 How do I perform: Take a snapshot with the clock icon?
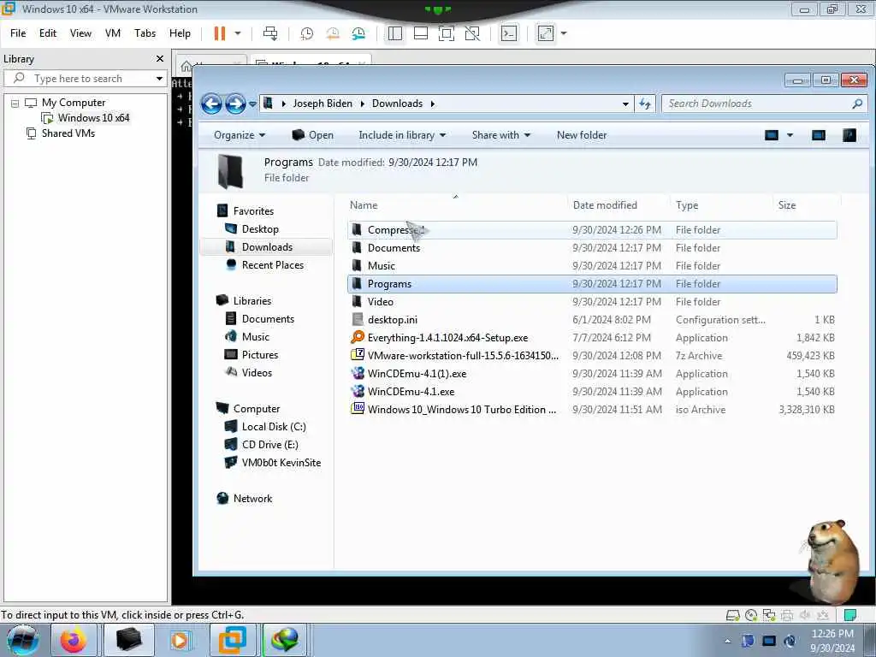307,33
